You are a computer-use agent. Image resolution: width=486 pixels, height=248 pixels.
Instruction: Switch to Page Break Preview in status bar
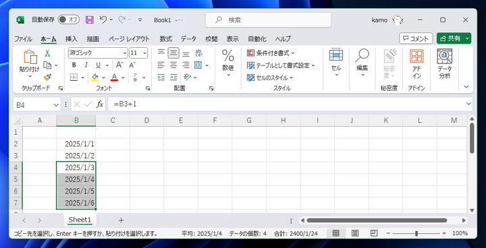(x=374, y=233)
